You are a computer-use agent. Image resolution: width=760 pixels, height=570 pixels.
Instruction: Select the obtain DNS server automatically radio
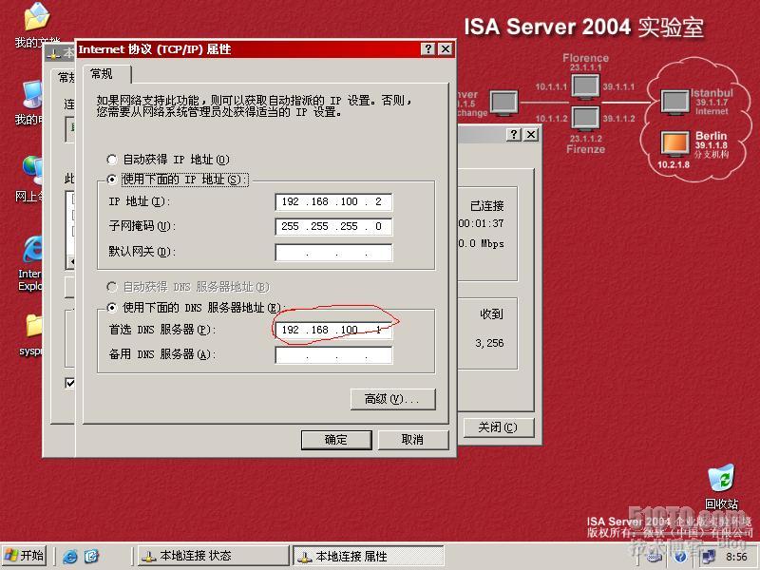pyautogui.click(x=112, y=287)
